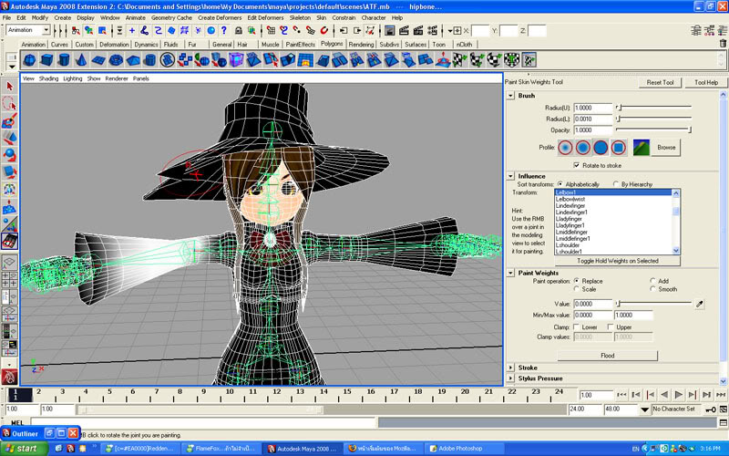Image resolution: width=729 pixels, height=456 pixels.
Task: Click the blue question mark help icon
Action: click(x=224, y=31)
